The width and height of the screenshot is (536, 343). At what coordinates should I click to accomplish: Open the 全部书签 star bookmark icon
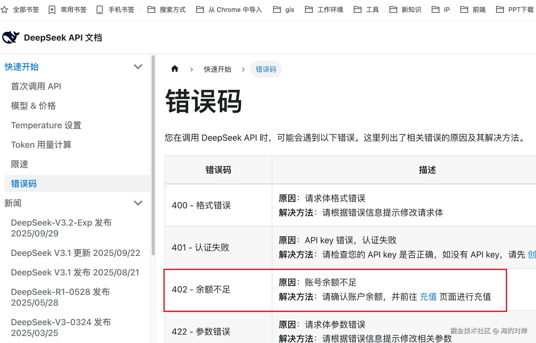[x=4, y=10]
